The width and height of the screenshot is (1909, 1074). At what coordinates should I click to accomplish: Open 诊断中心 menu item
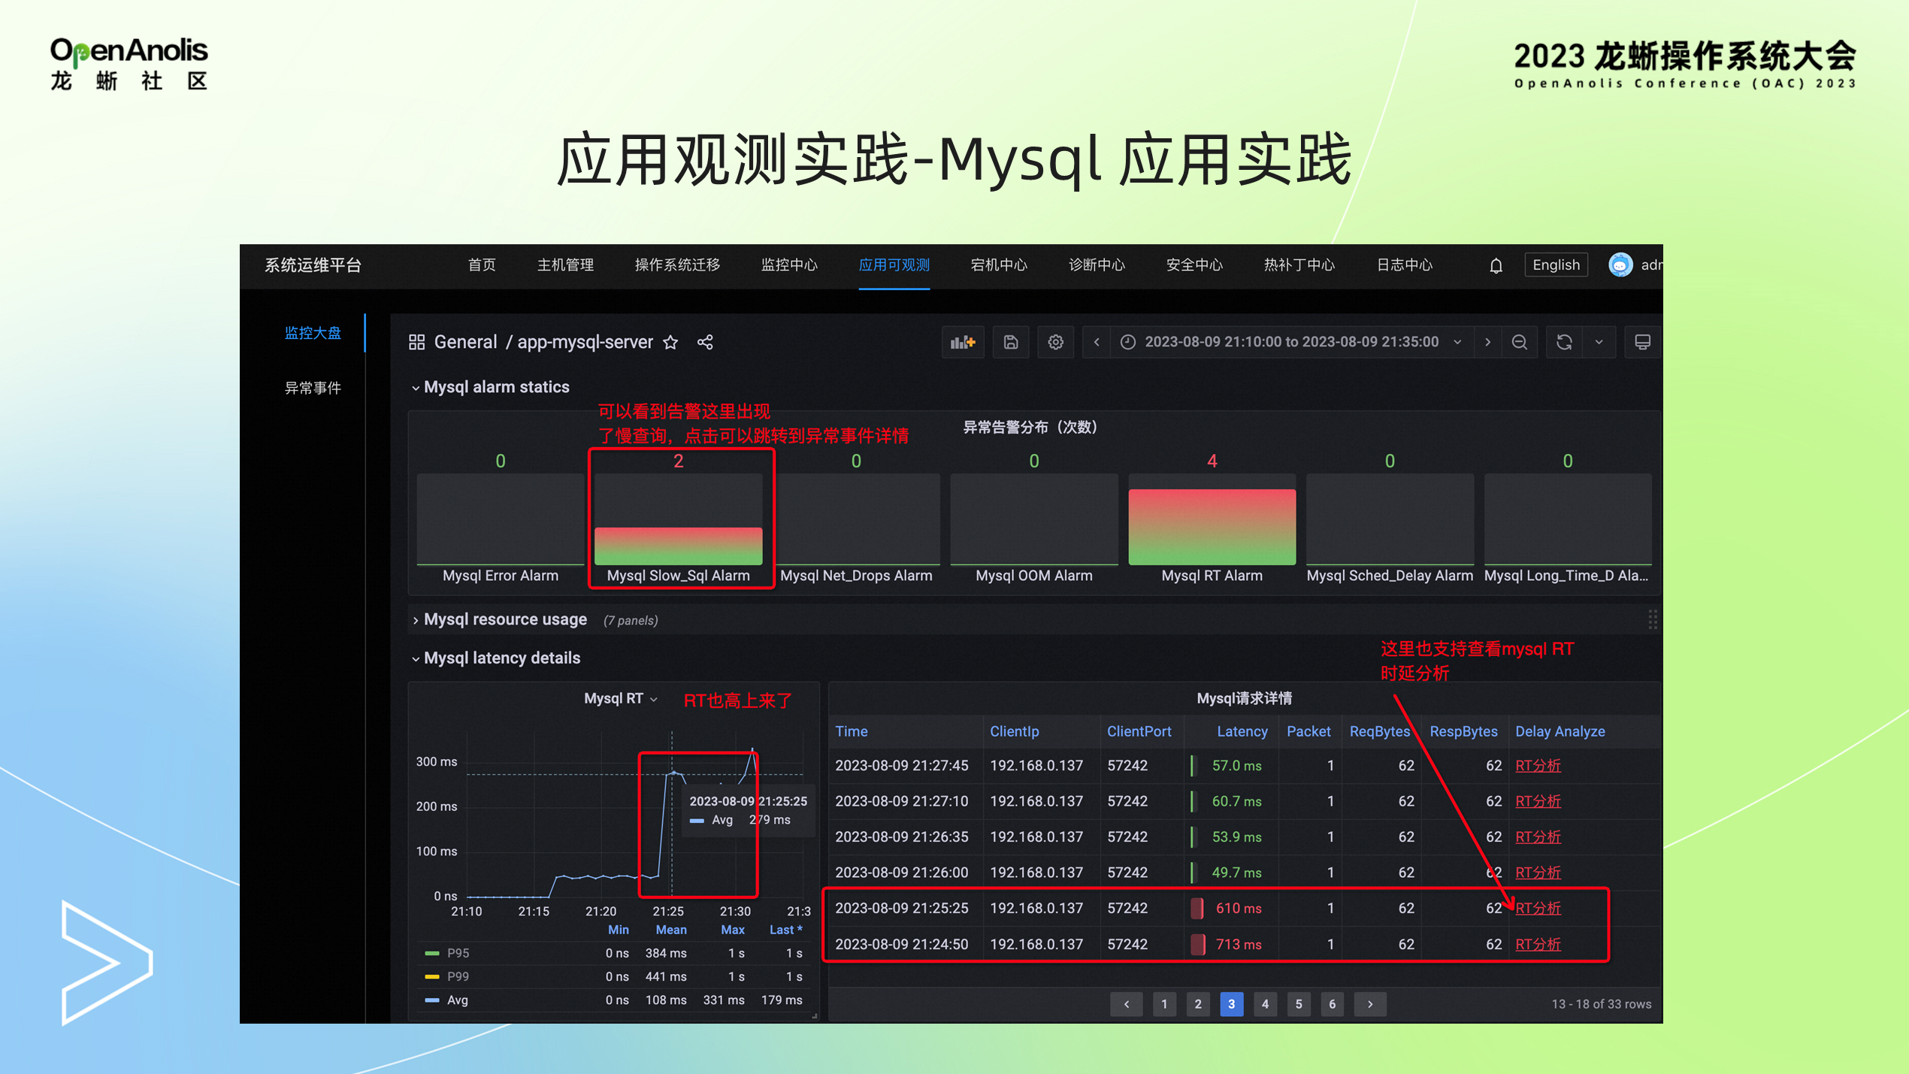tap(1097, 265)
